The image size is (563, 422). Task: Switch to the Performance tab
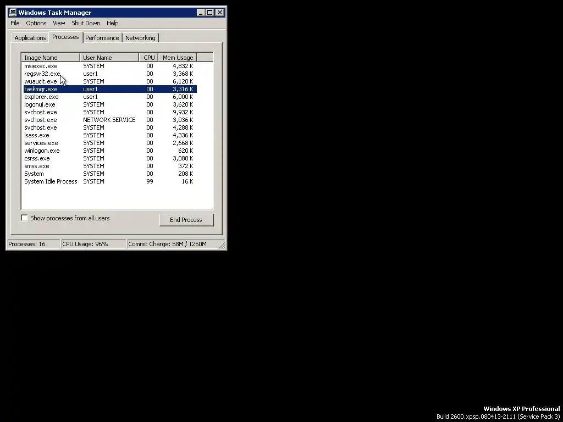(102, 38)
